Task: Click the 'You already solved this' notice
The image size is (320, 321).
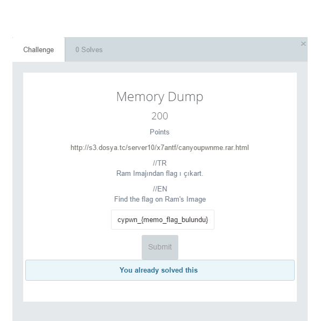Action: (x=160, y=270)
